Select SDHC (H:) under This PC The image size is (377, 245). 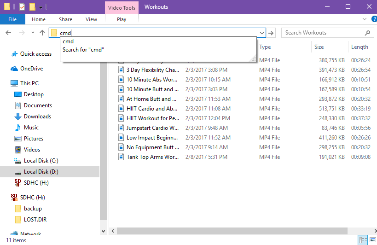[36, 183]
